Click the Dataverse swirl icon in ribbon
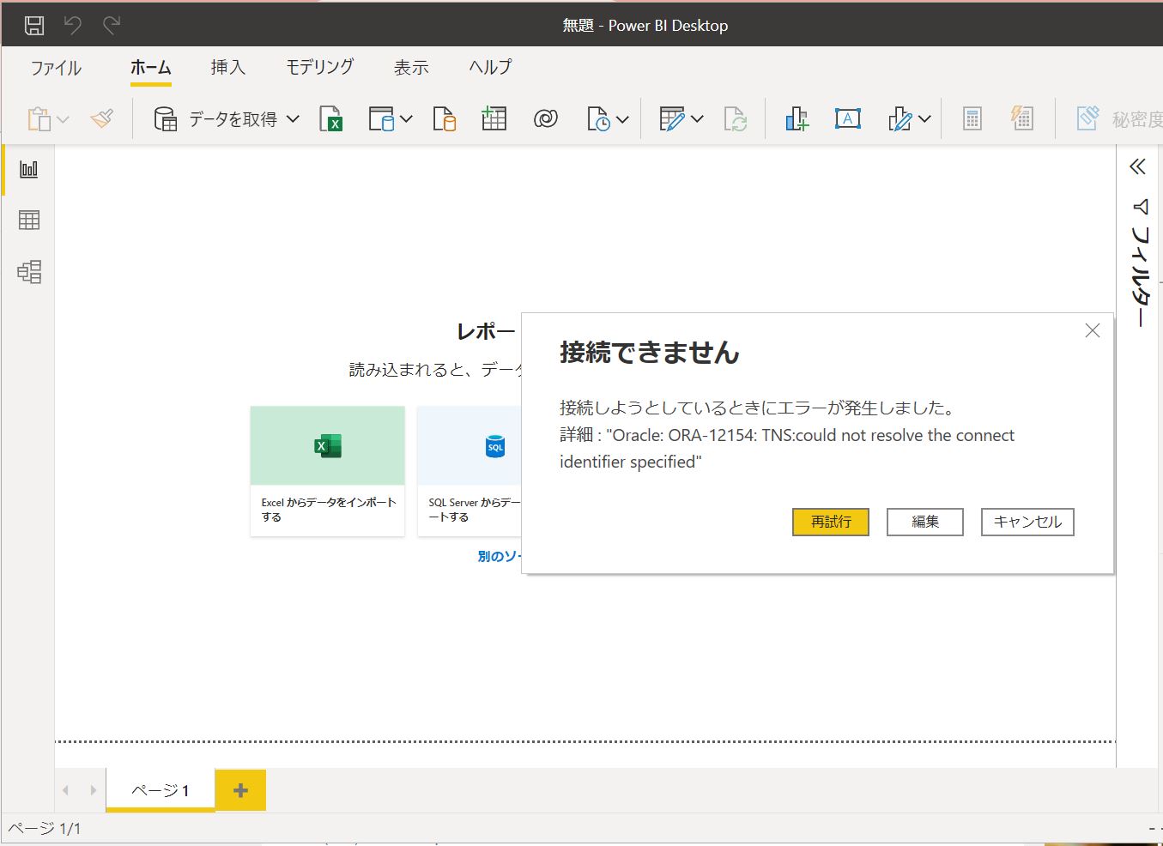The width and height of the screenshot is (1163, 846). click(x=546, y=119)
